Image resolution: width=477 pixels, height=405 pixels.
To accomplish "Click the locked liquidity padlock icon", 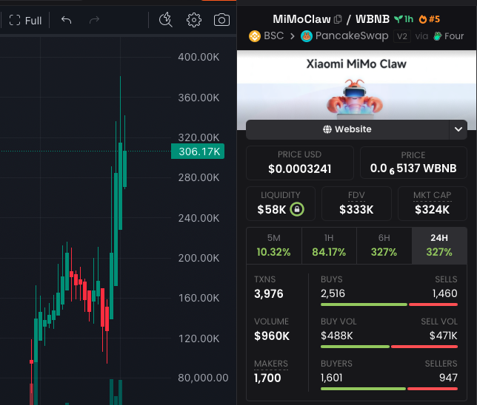I will [x=297, y=209].
